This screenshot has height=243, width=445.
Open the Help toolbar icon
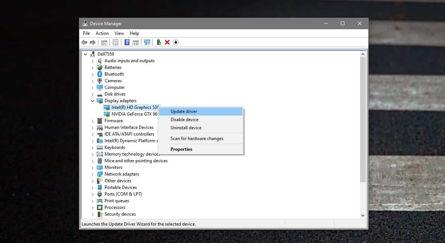click(x=127, y=42)
